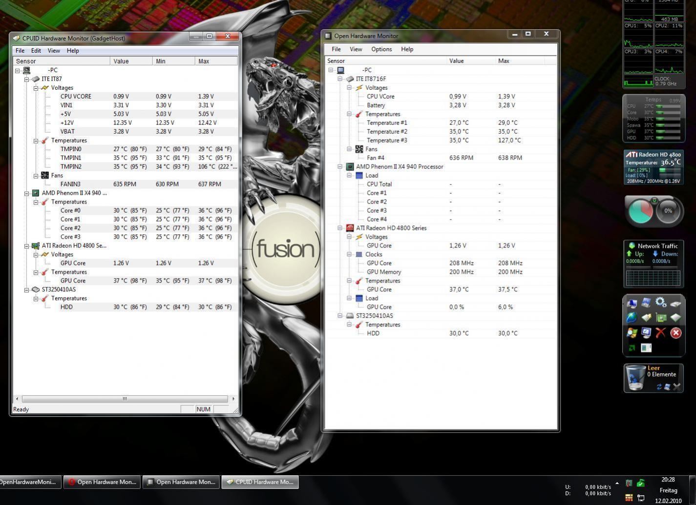Click the ATI Radeon HD 4800 temperature gadget
Screen dimensions: 696x505
click(x=654, y=167)
